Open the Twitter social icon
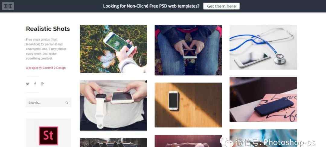The width and height of the screenshot is (326, 147). pyautogui.click(x=28, y=84)
